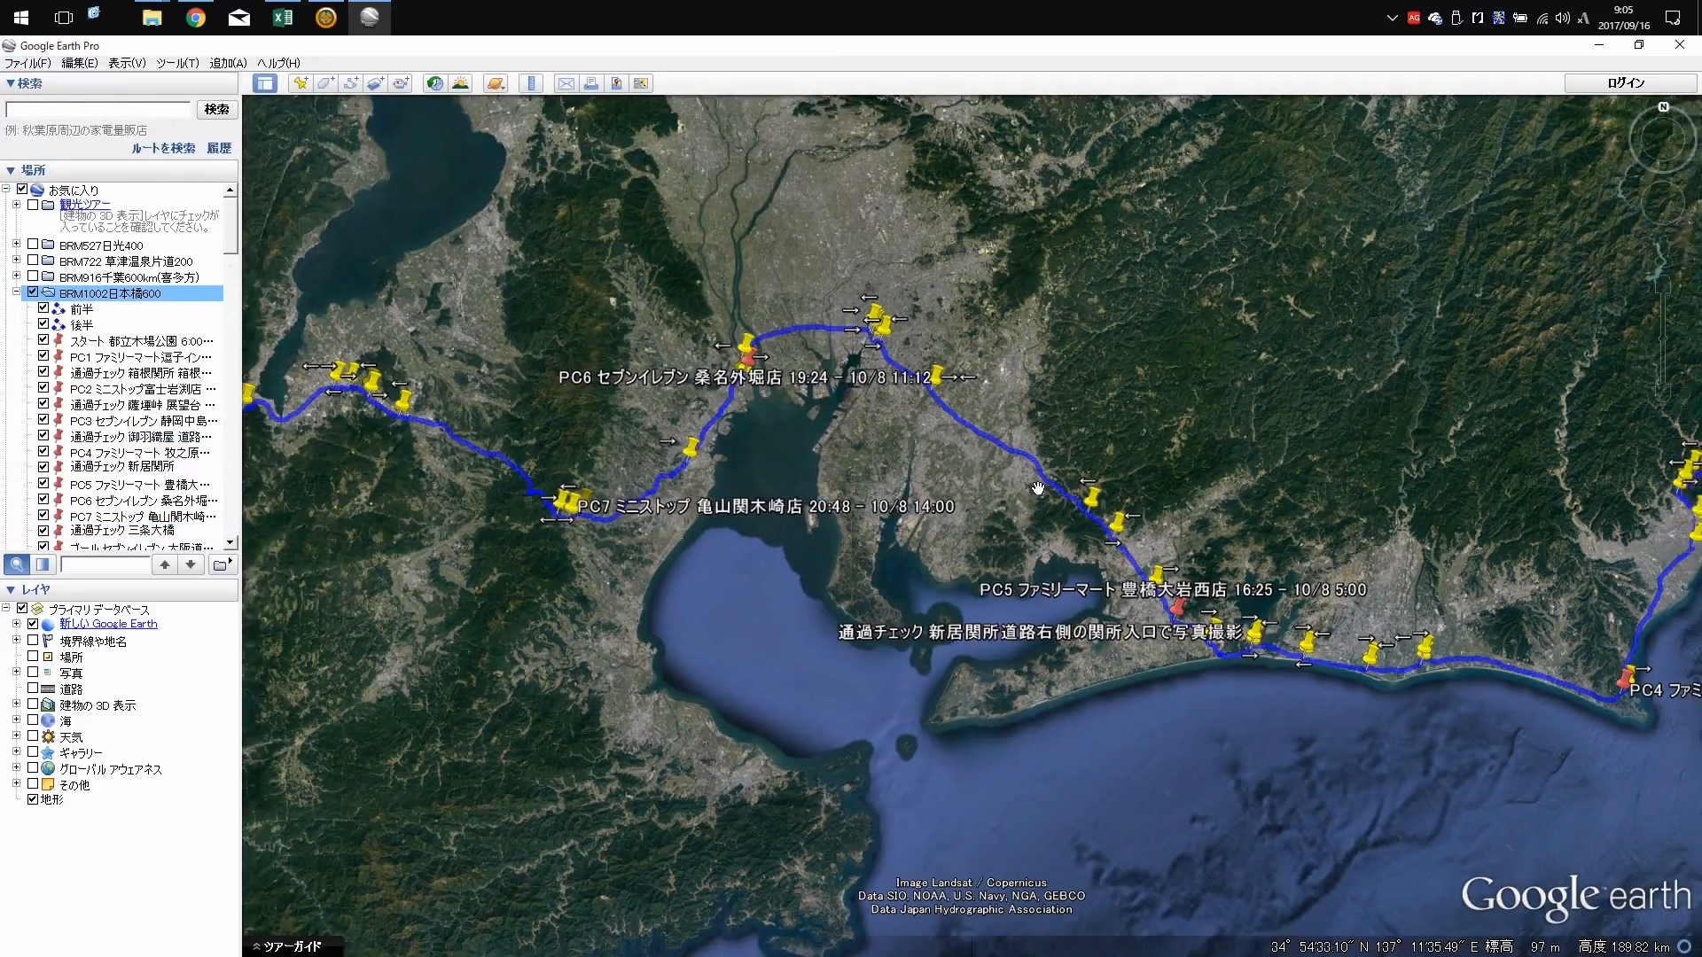Open the Windows Start menu
The width and height of the screenshot is (1702, 957).
[20, 18]
